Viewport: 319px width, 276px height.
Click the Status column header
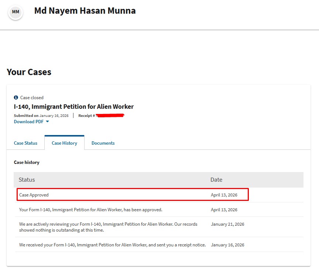27,180
